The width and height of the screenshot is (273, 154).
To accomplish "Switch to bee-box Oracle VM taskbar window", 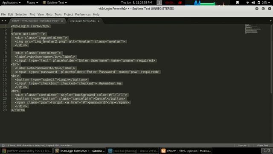I will coord(133,151).
